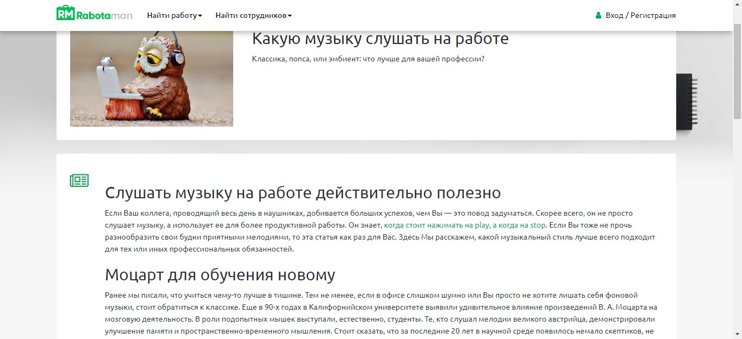742x339 pixels.
Task: Click the heading Какую музыку слушать на работе
Action: (x=381, y=39)
